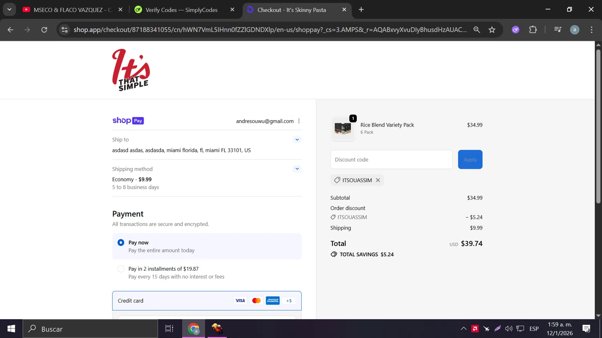The width and height of the screenshot is (602, 338).
Task: Switch the ESP input language
Action: coord(534,329)
